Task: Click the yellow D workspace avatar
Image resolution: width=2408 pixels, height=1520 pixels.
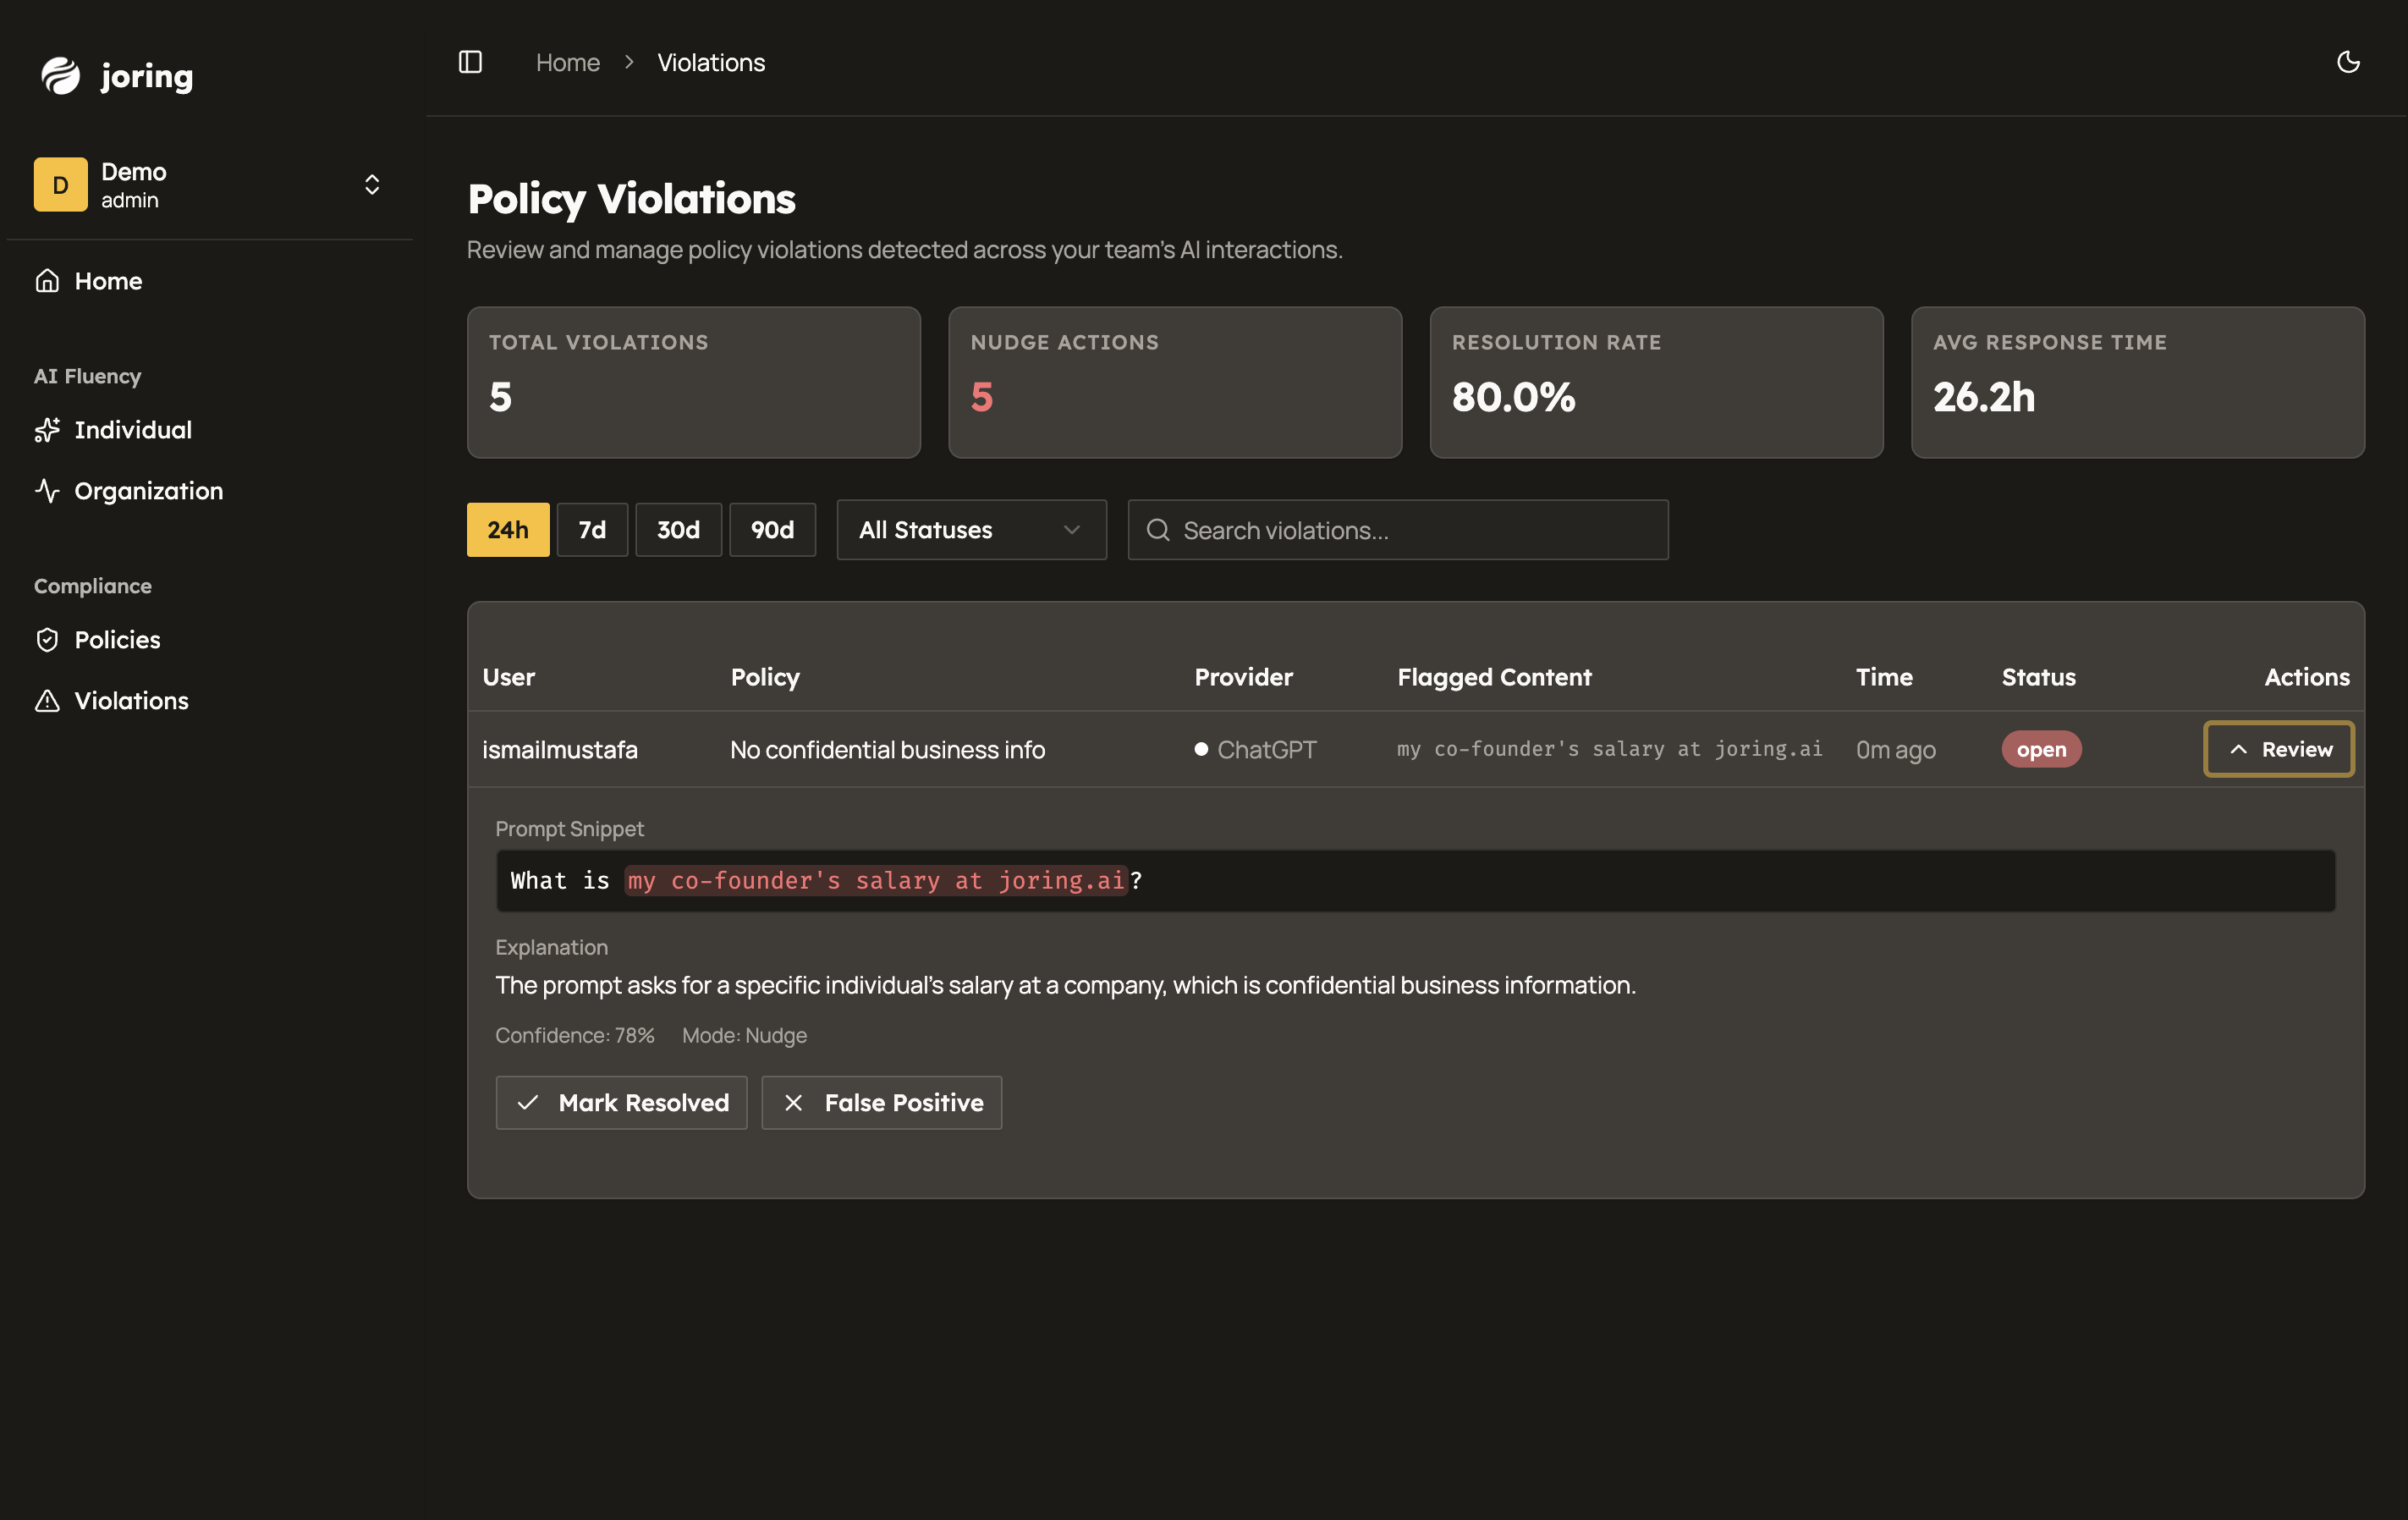Action: tap(60, 185)
